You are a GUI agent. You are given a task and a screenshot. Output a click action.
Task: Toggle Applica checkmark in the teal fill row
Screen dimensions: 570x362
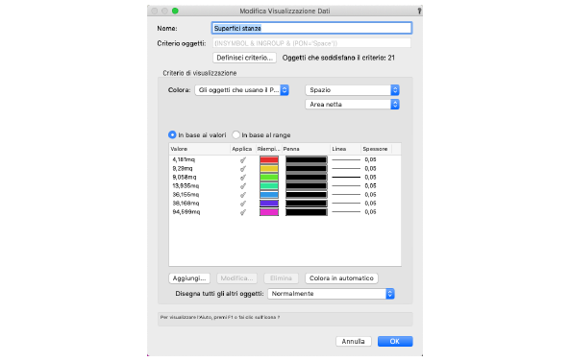[243, 186]
